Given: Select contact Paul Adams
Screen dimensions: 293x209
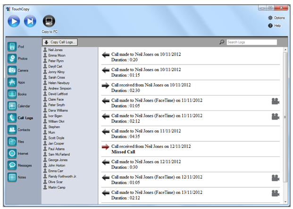Looking at the screenshot, I should 54,149.
